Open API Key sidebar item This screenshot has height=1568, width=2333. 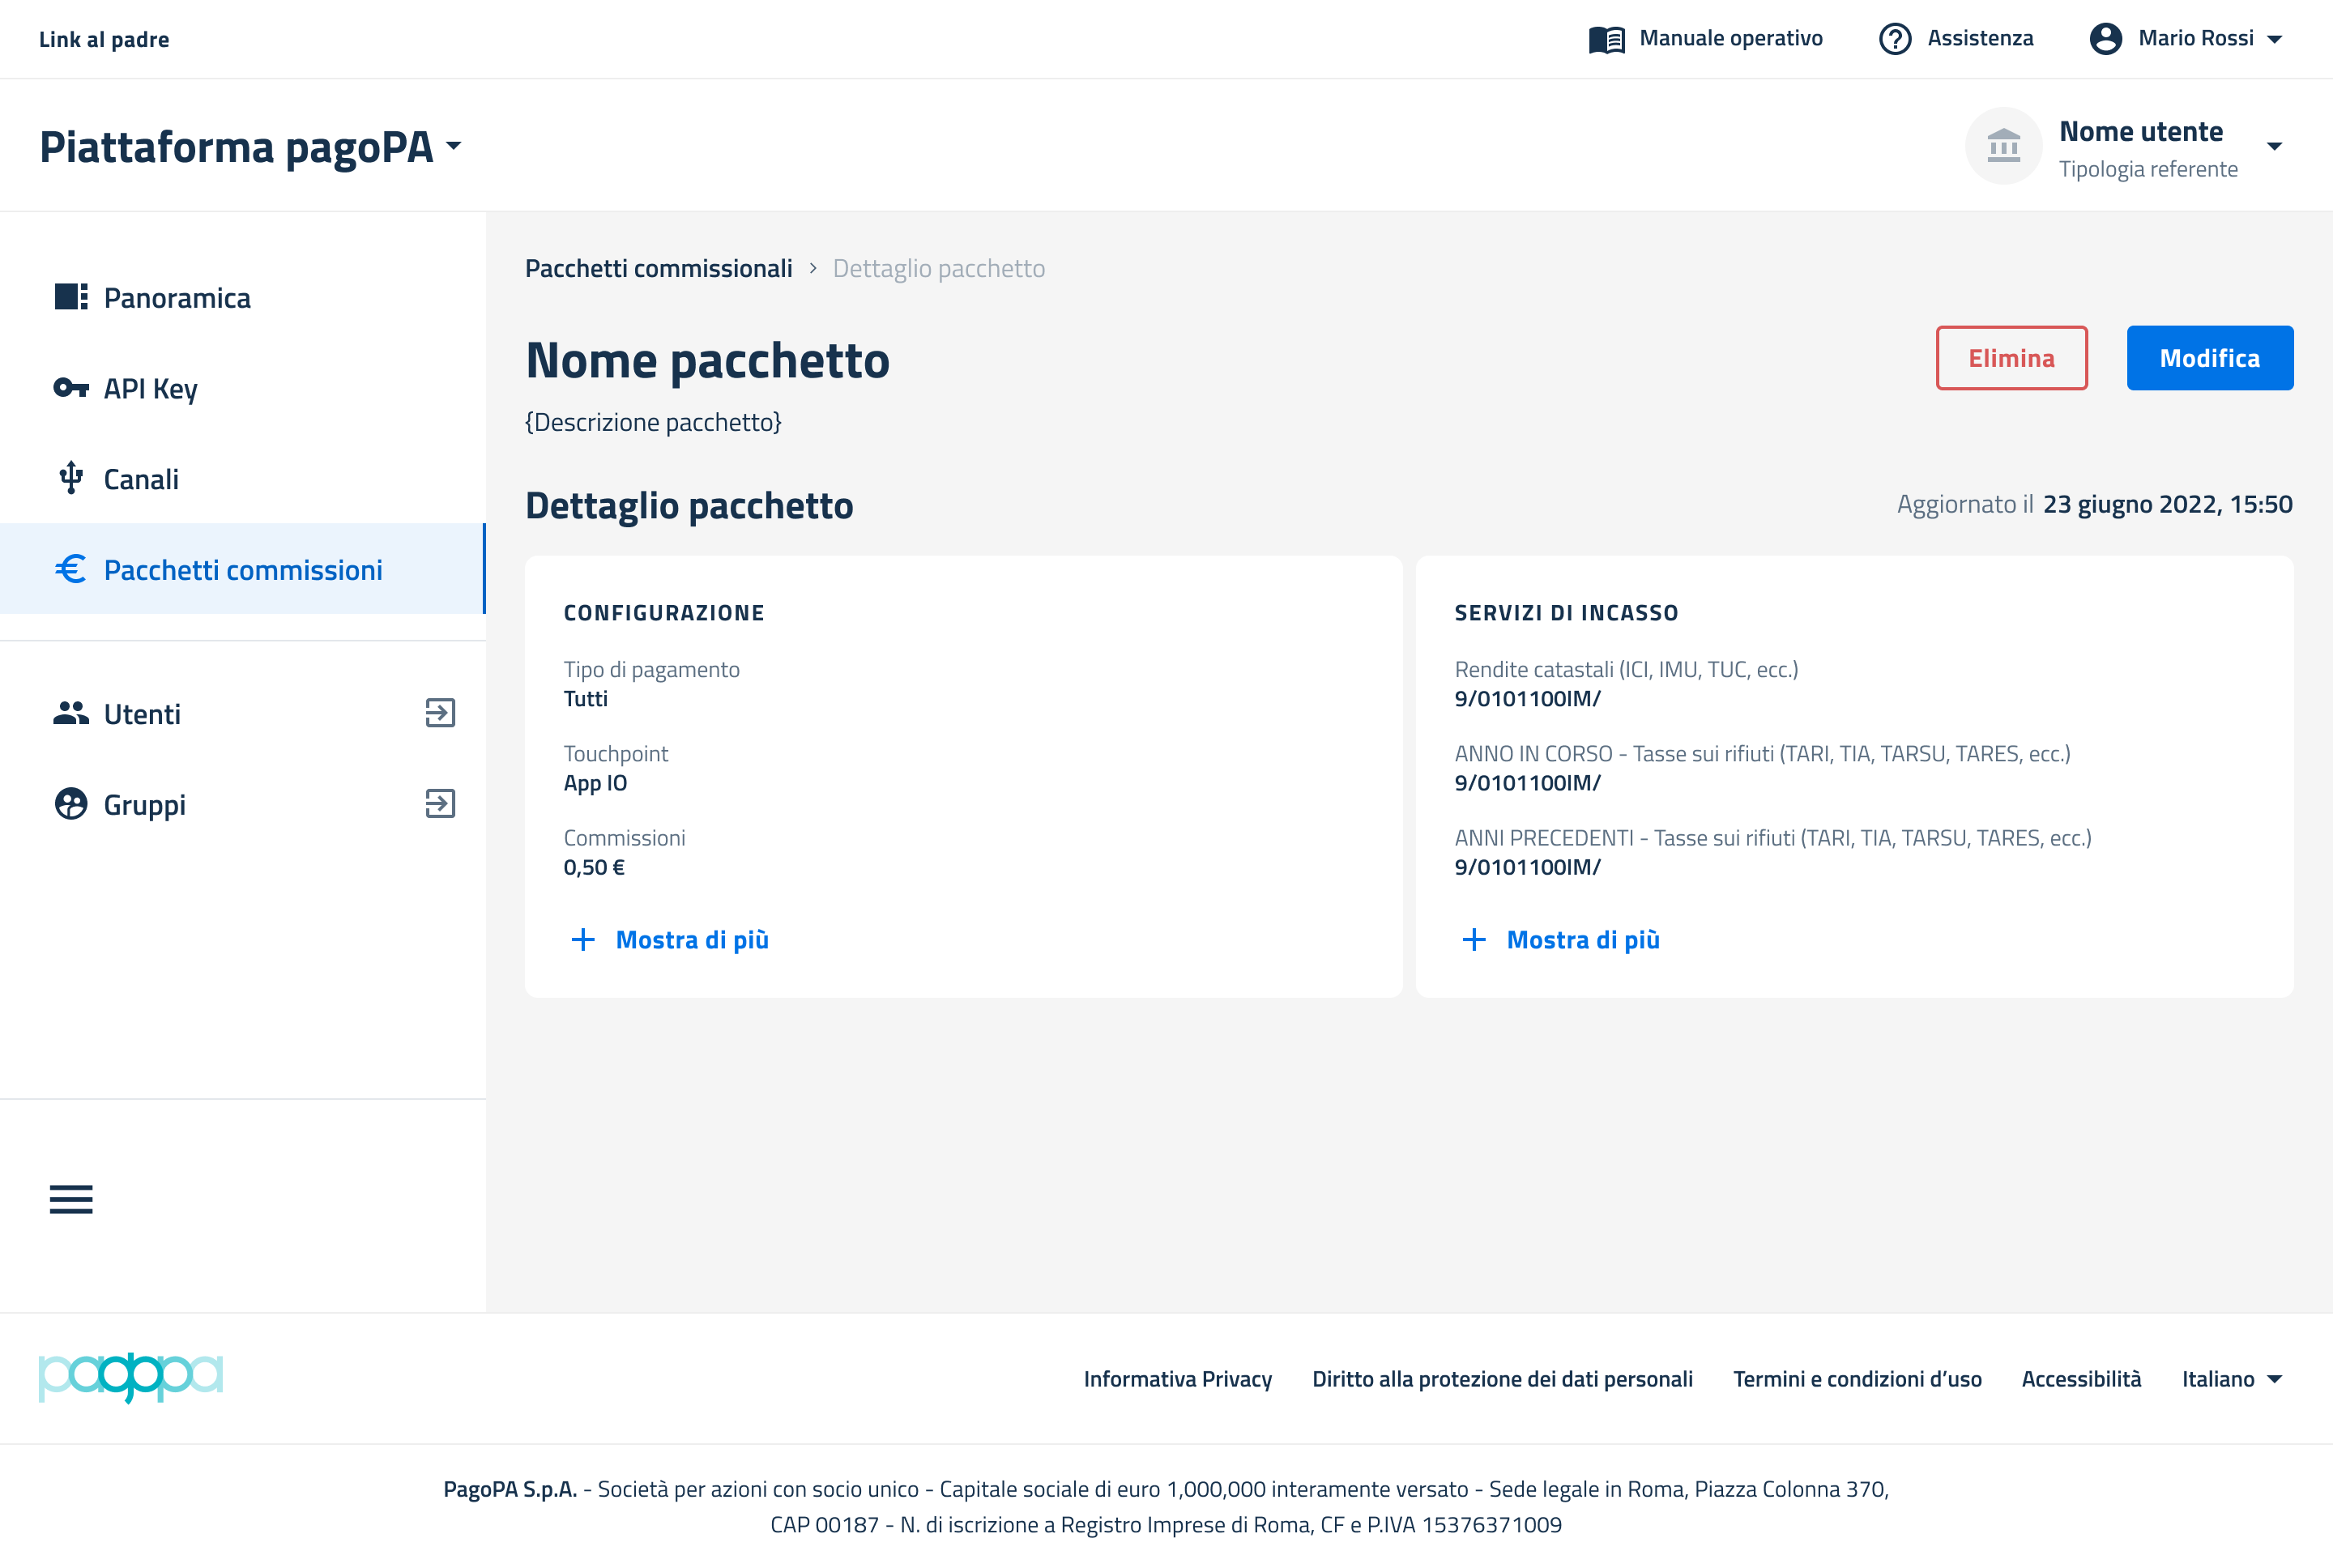coord(150,388)
